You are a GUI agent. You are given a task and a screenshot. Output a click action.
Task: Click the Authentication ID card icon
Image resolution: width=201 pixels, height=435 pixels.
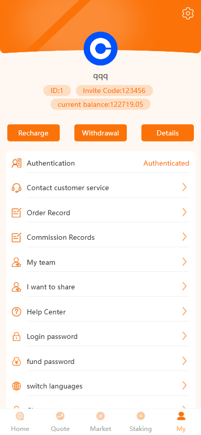point(16,163)
